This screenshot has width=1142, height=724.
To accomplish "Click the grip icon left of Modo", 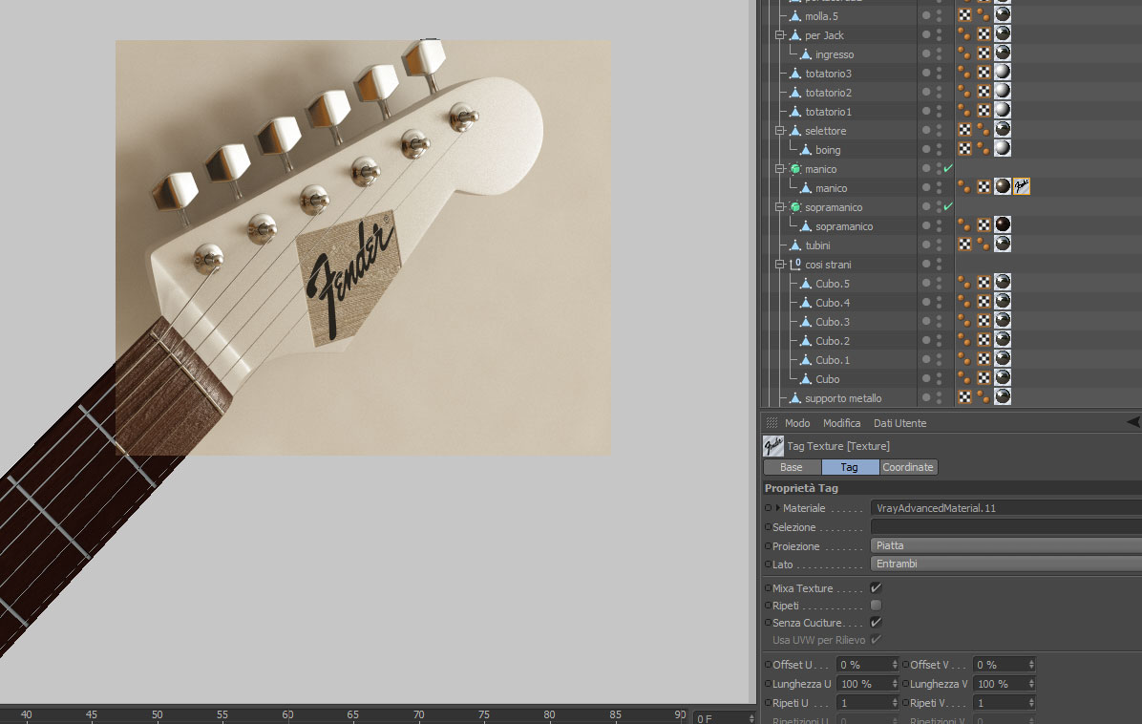I will tap(772, 423).
